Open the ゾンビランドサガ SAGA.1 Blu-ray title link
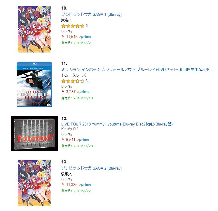The height and width of the screenshot is (211, 218). pyautogui.click(x=91, y=14)
